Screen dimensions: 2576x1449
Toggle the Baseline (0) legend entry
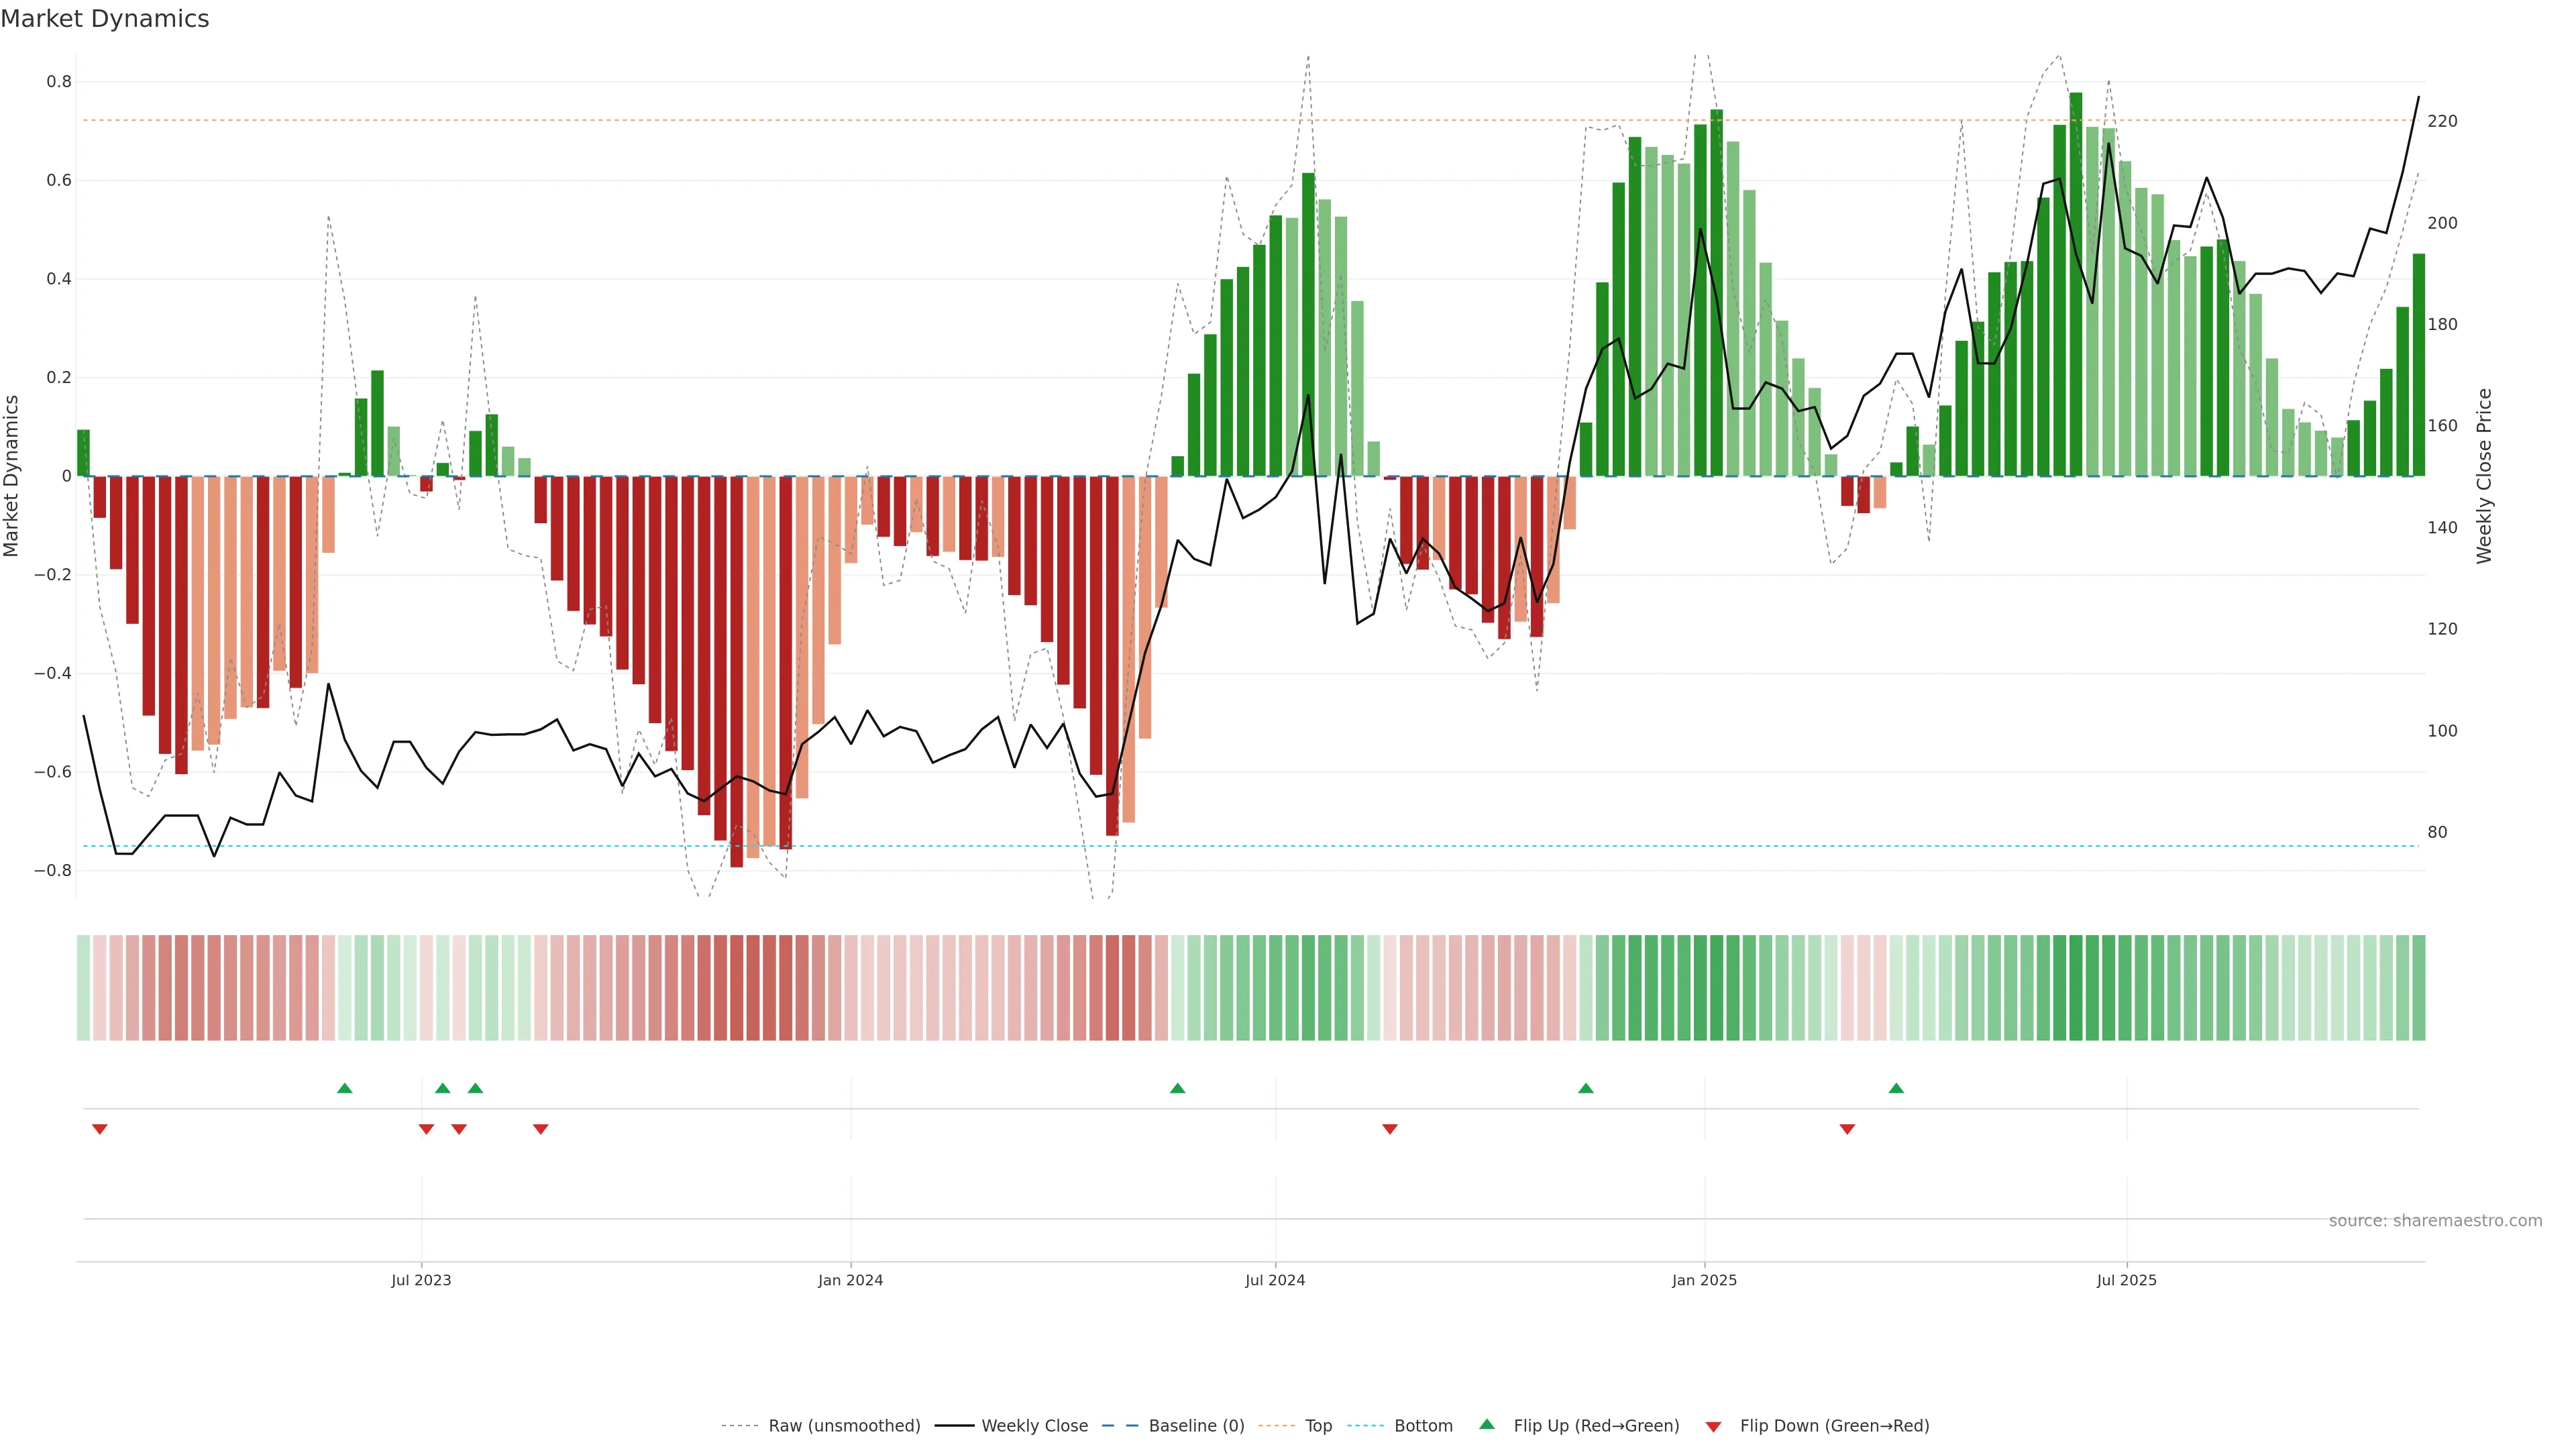1196,1426
